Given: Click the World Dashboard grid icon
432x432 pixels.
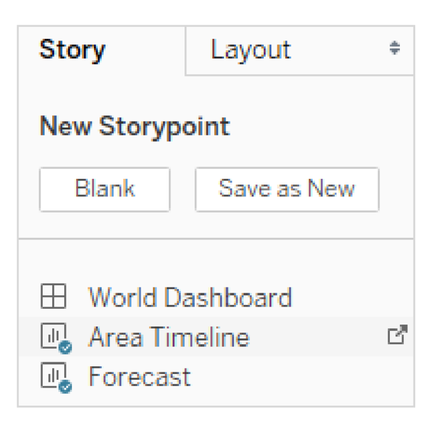Looking at the screenshot, I should pyautogui.click(x=53, y=296).
